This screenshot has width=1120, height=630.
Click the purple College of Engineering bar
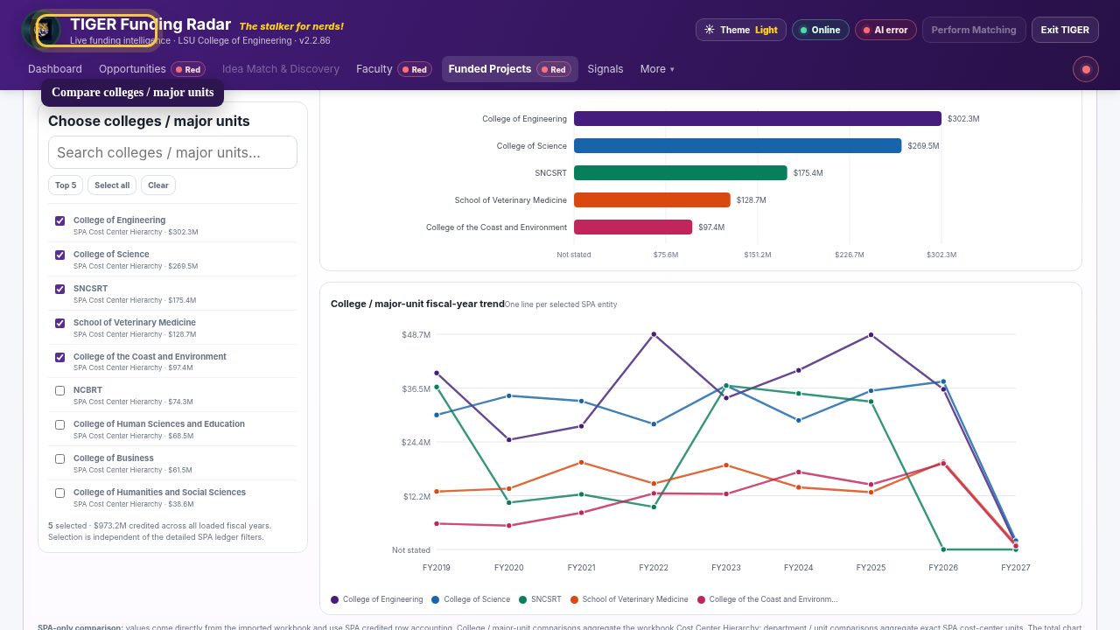(x=758, y=119)
